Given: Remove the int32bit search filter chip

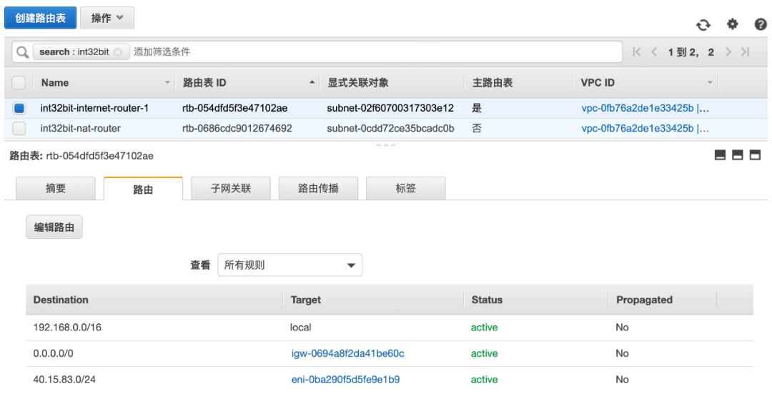Looking at the screenshot, I should tap(118, 51).
